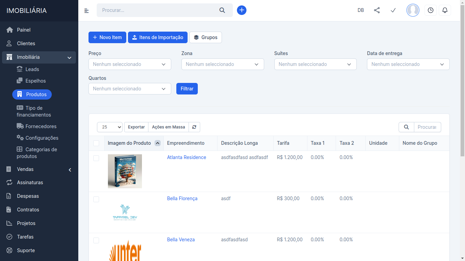Open Leads in the sidebar menu
Image resolution: width=465 pixels, height=261 pixels.
click(32, 69)
